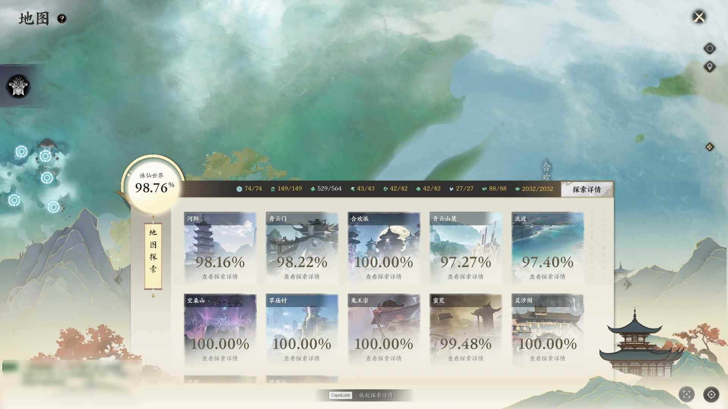The width and height of the screenshot is (728, 409).
Task: Click the 2032/2032 collection count
Action: 538,189
